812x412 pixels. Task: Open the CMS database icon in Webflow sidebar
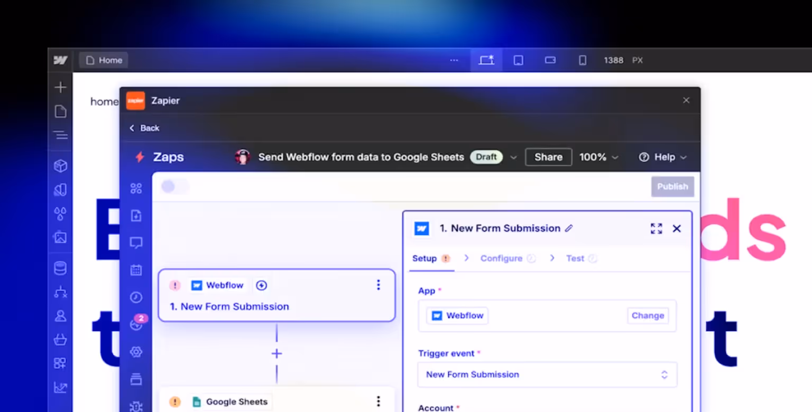pyautogui.click(x=60, y=268)
